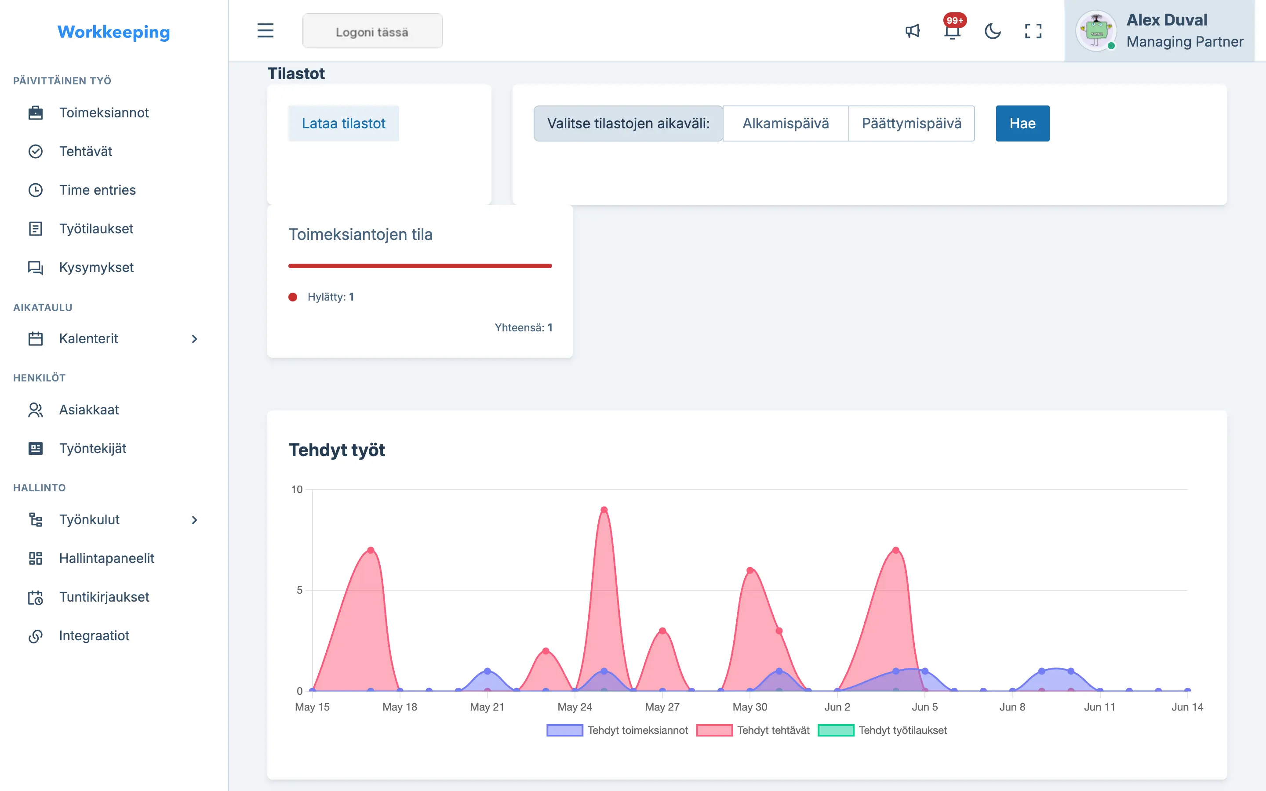Toggle dark mode moon icon

point(993,31)
